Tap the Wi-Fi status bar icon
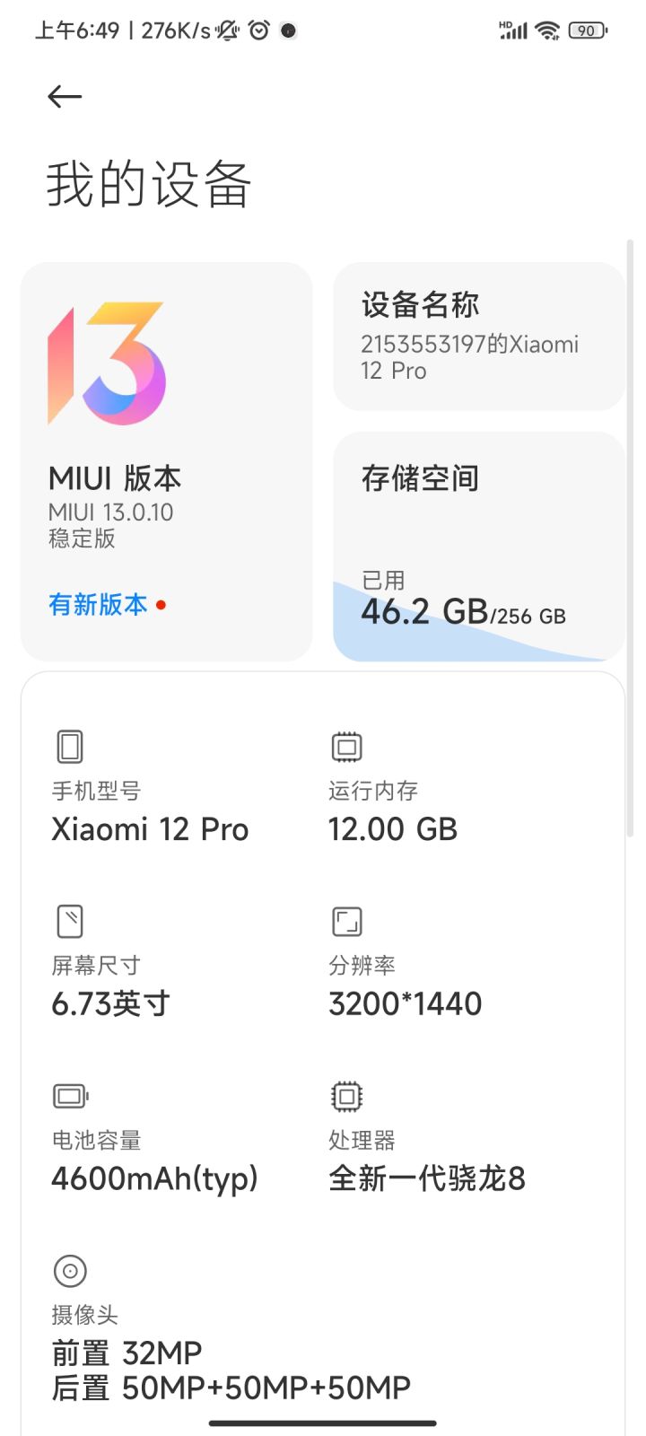Screen dimensions: 646x1436 tap(546, 31)
